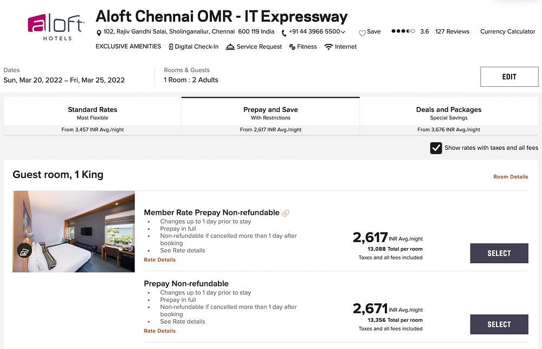Screen dimensions: 542x349
Task: Open the Room Details link
Action: [x=511, y=176]
